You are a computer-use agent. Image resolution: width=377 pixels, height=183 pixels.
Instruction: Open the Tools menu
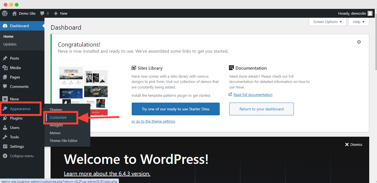pos(22,137)
